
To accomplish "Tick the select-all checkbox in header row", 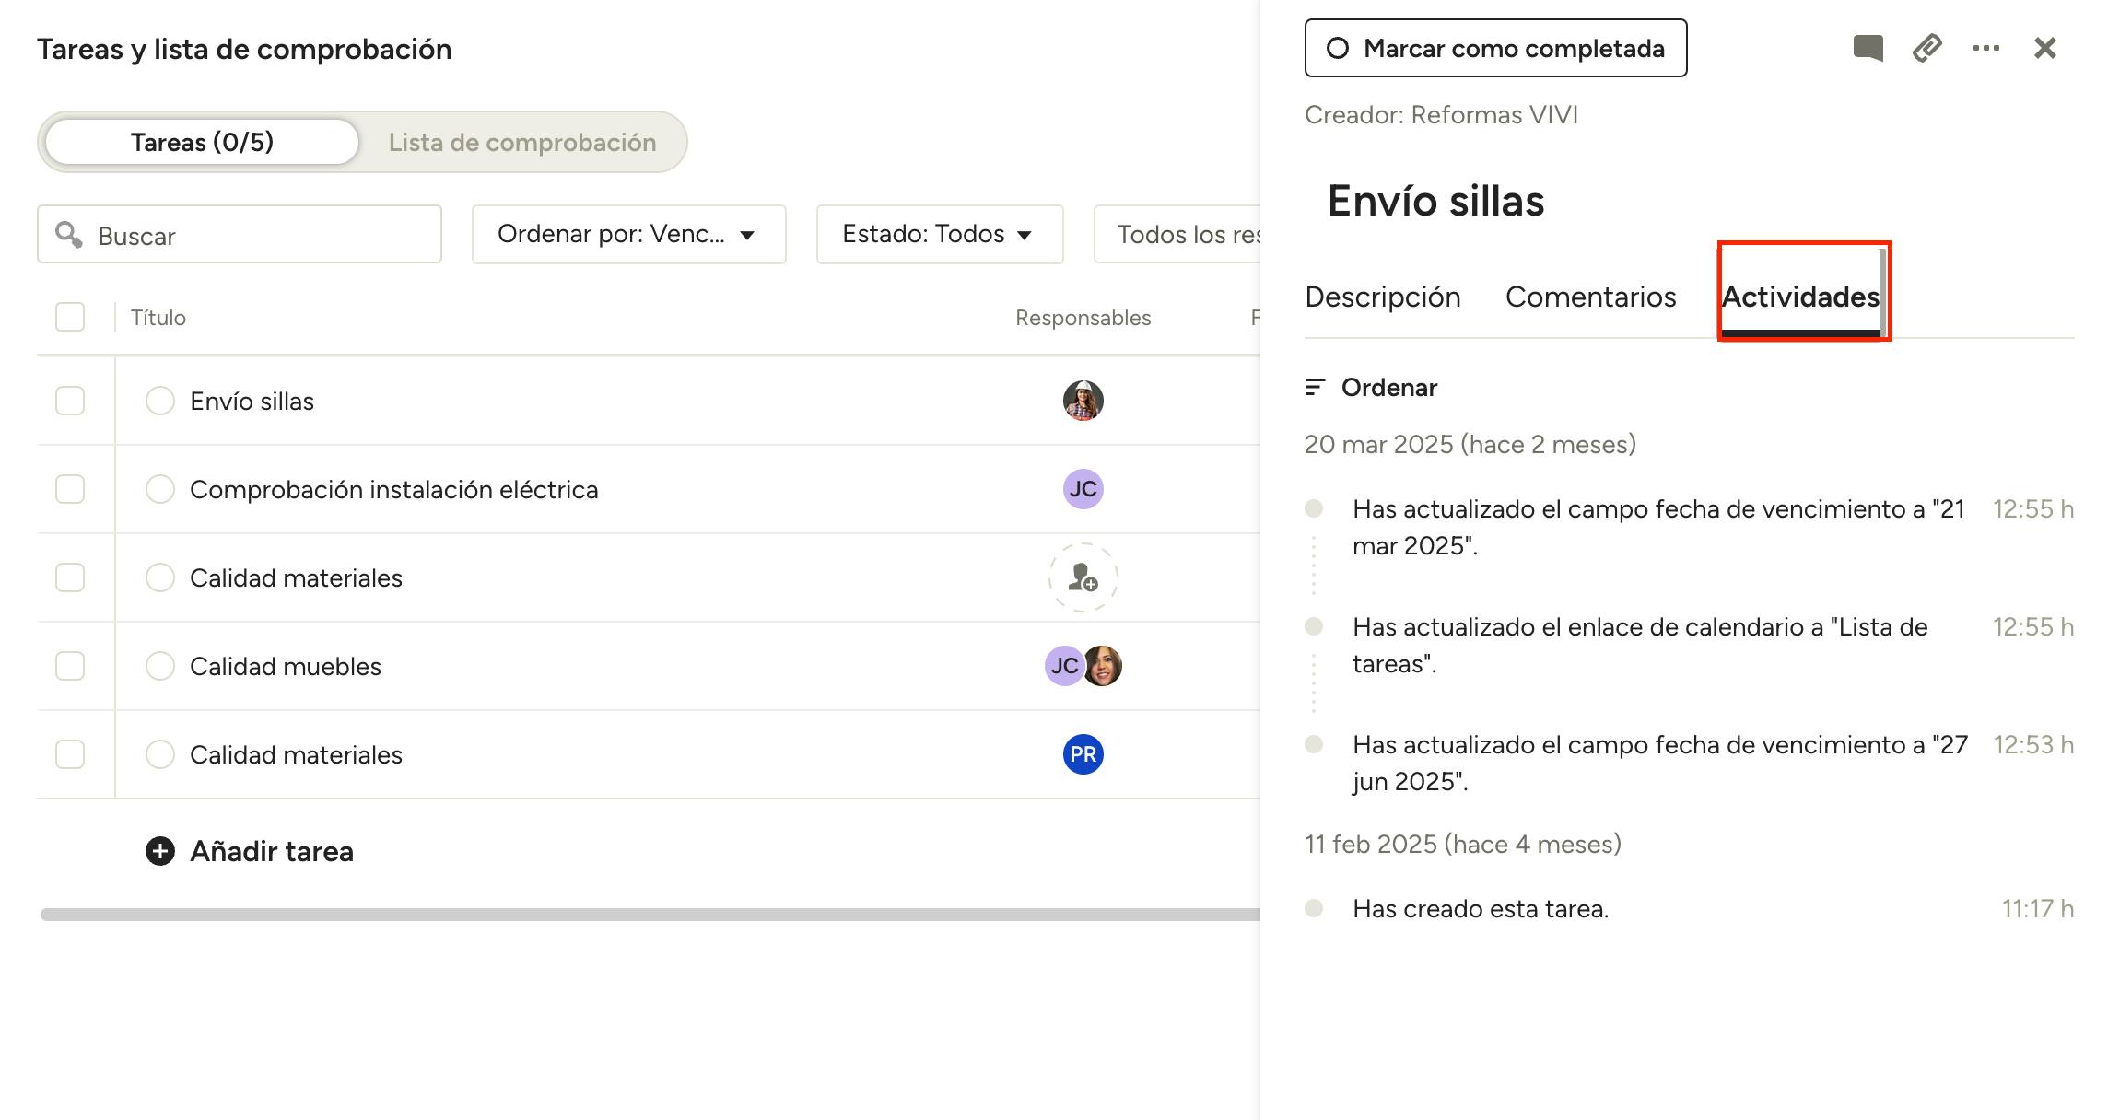I will [70, 317].
